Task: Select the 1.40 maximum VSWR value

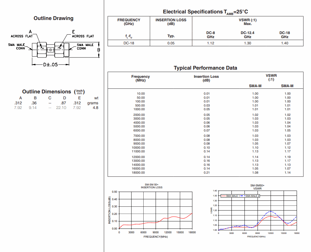Action: 284,43
